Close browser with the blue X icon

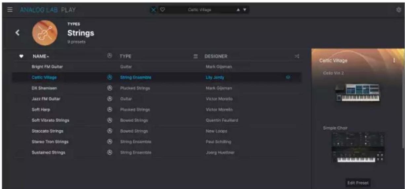pyautogui.click(x=153, y=10)
